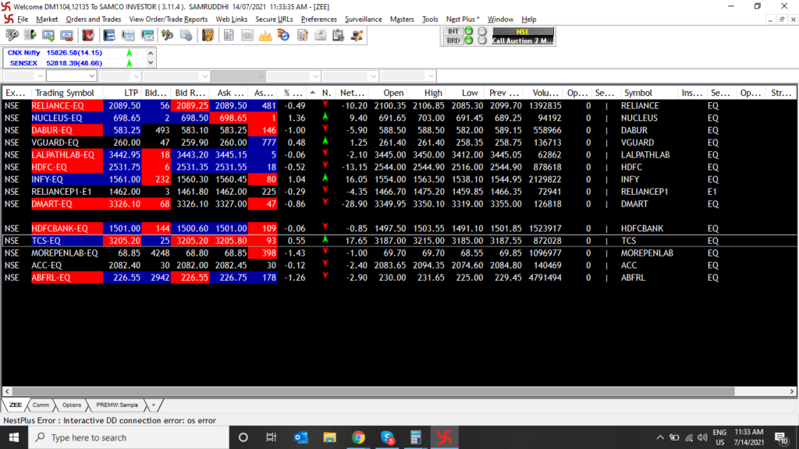Screen dimensions: 799x449
Task: Click the INT status button
Action: pyautogui.click(x=453, y=31)
